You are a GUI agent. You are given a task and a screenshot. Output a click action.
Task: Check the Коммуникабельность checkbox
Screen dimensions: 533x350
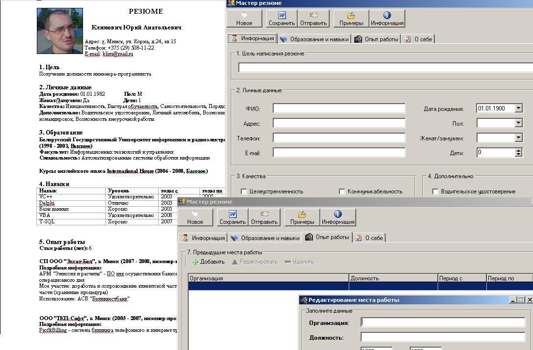[x=342, y=191]
